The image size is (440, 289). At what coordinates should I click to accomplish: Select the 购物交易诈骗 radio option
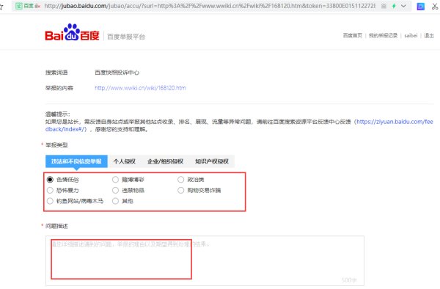(181, 190)
